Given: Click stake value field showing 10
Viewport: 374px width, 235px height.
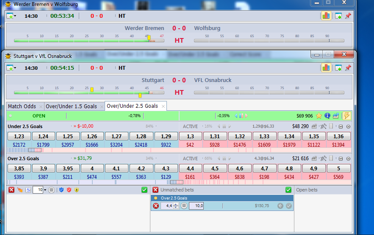Looking at the screenshot, I should click(x=38, y=190).
